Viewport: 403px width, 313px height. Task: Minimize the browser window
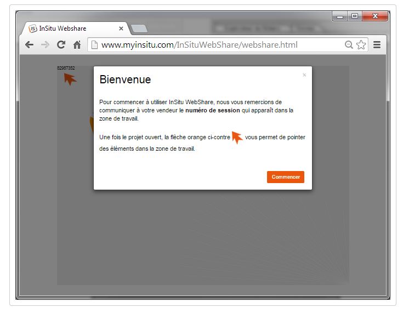340,16
